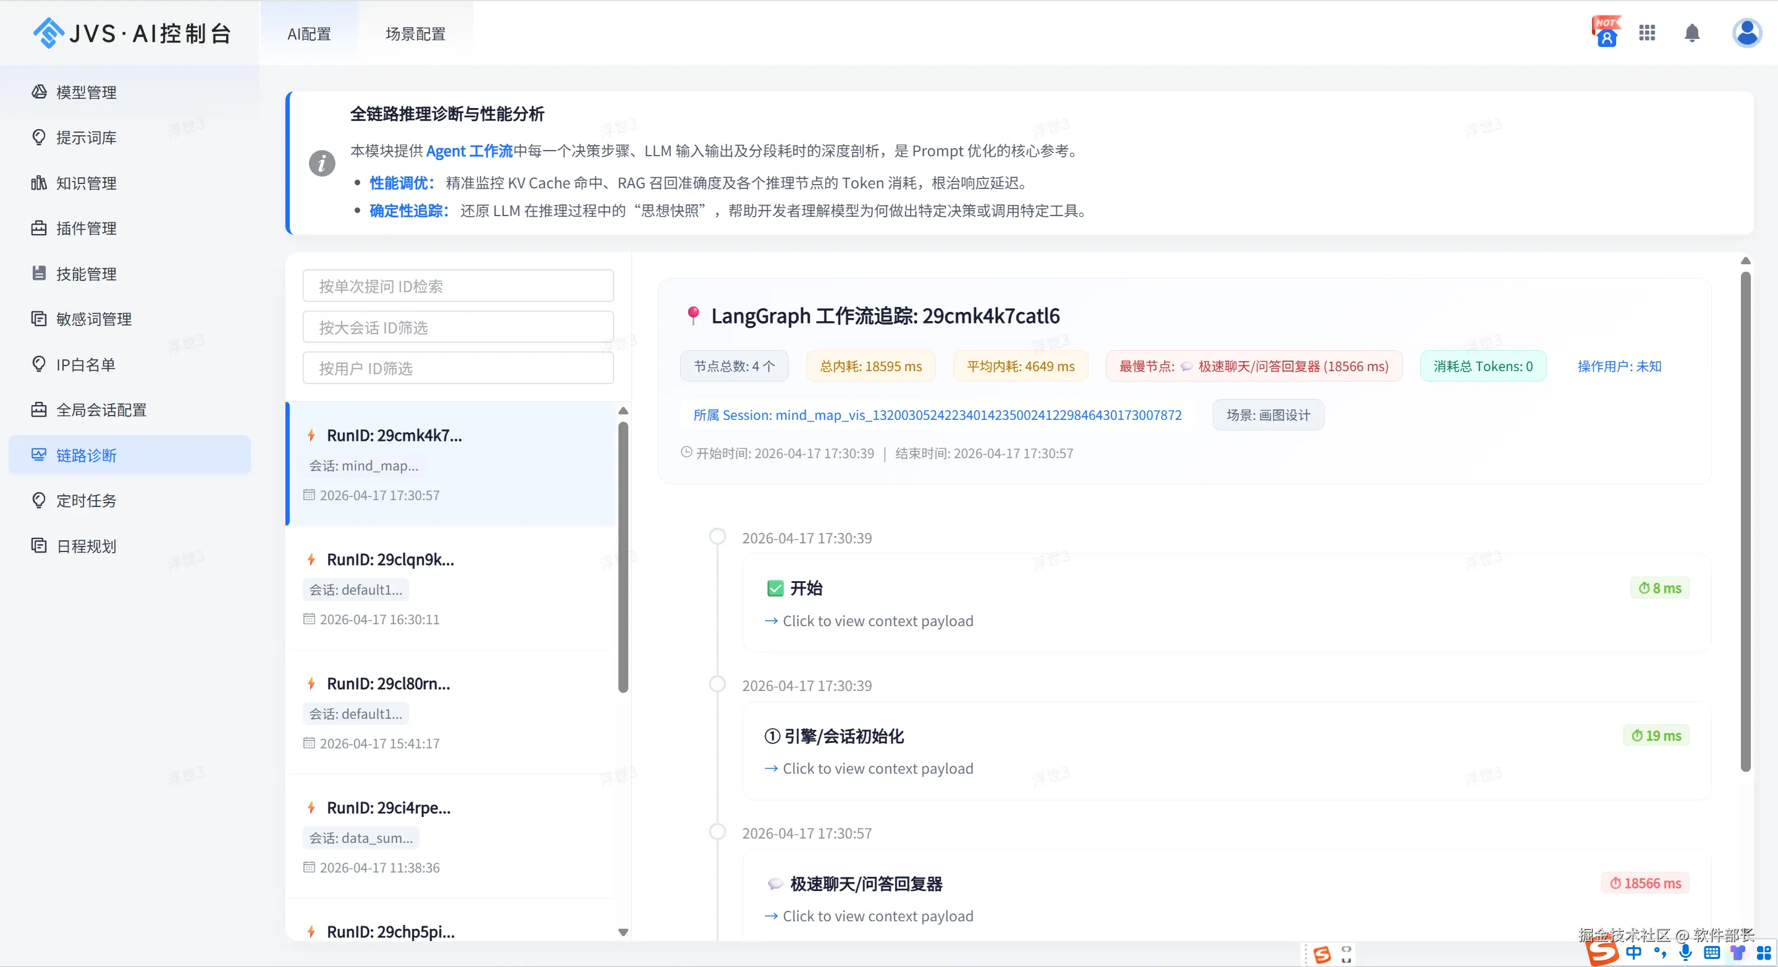Expand 极速聊天/问答回复器 context payload
The width and height of the screenshot is (1778, 967).
coord(869,916)
